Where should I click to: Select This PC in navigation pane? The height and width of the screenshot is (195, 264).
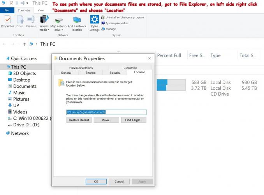19,67
